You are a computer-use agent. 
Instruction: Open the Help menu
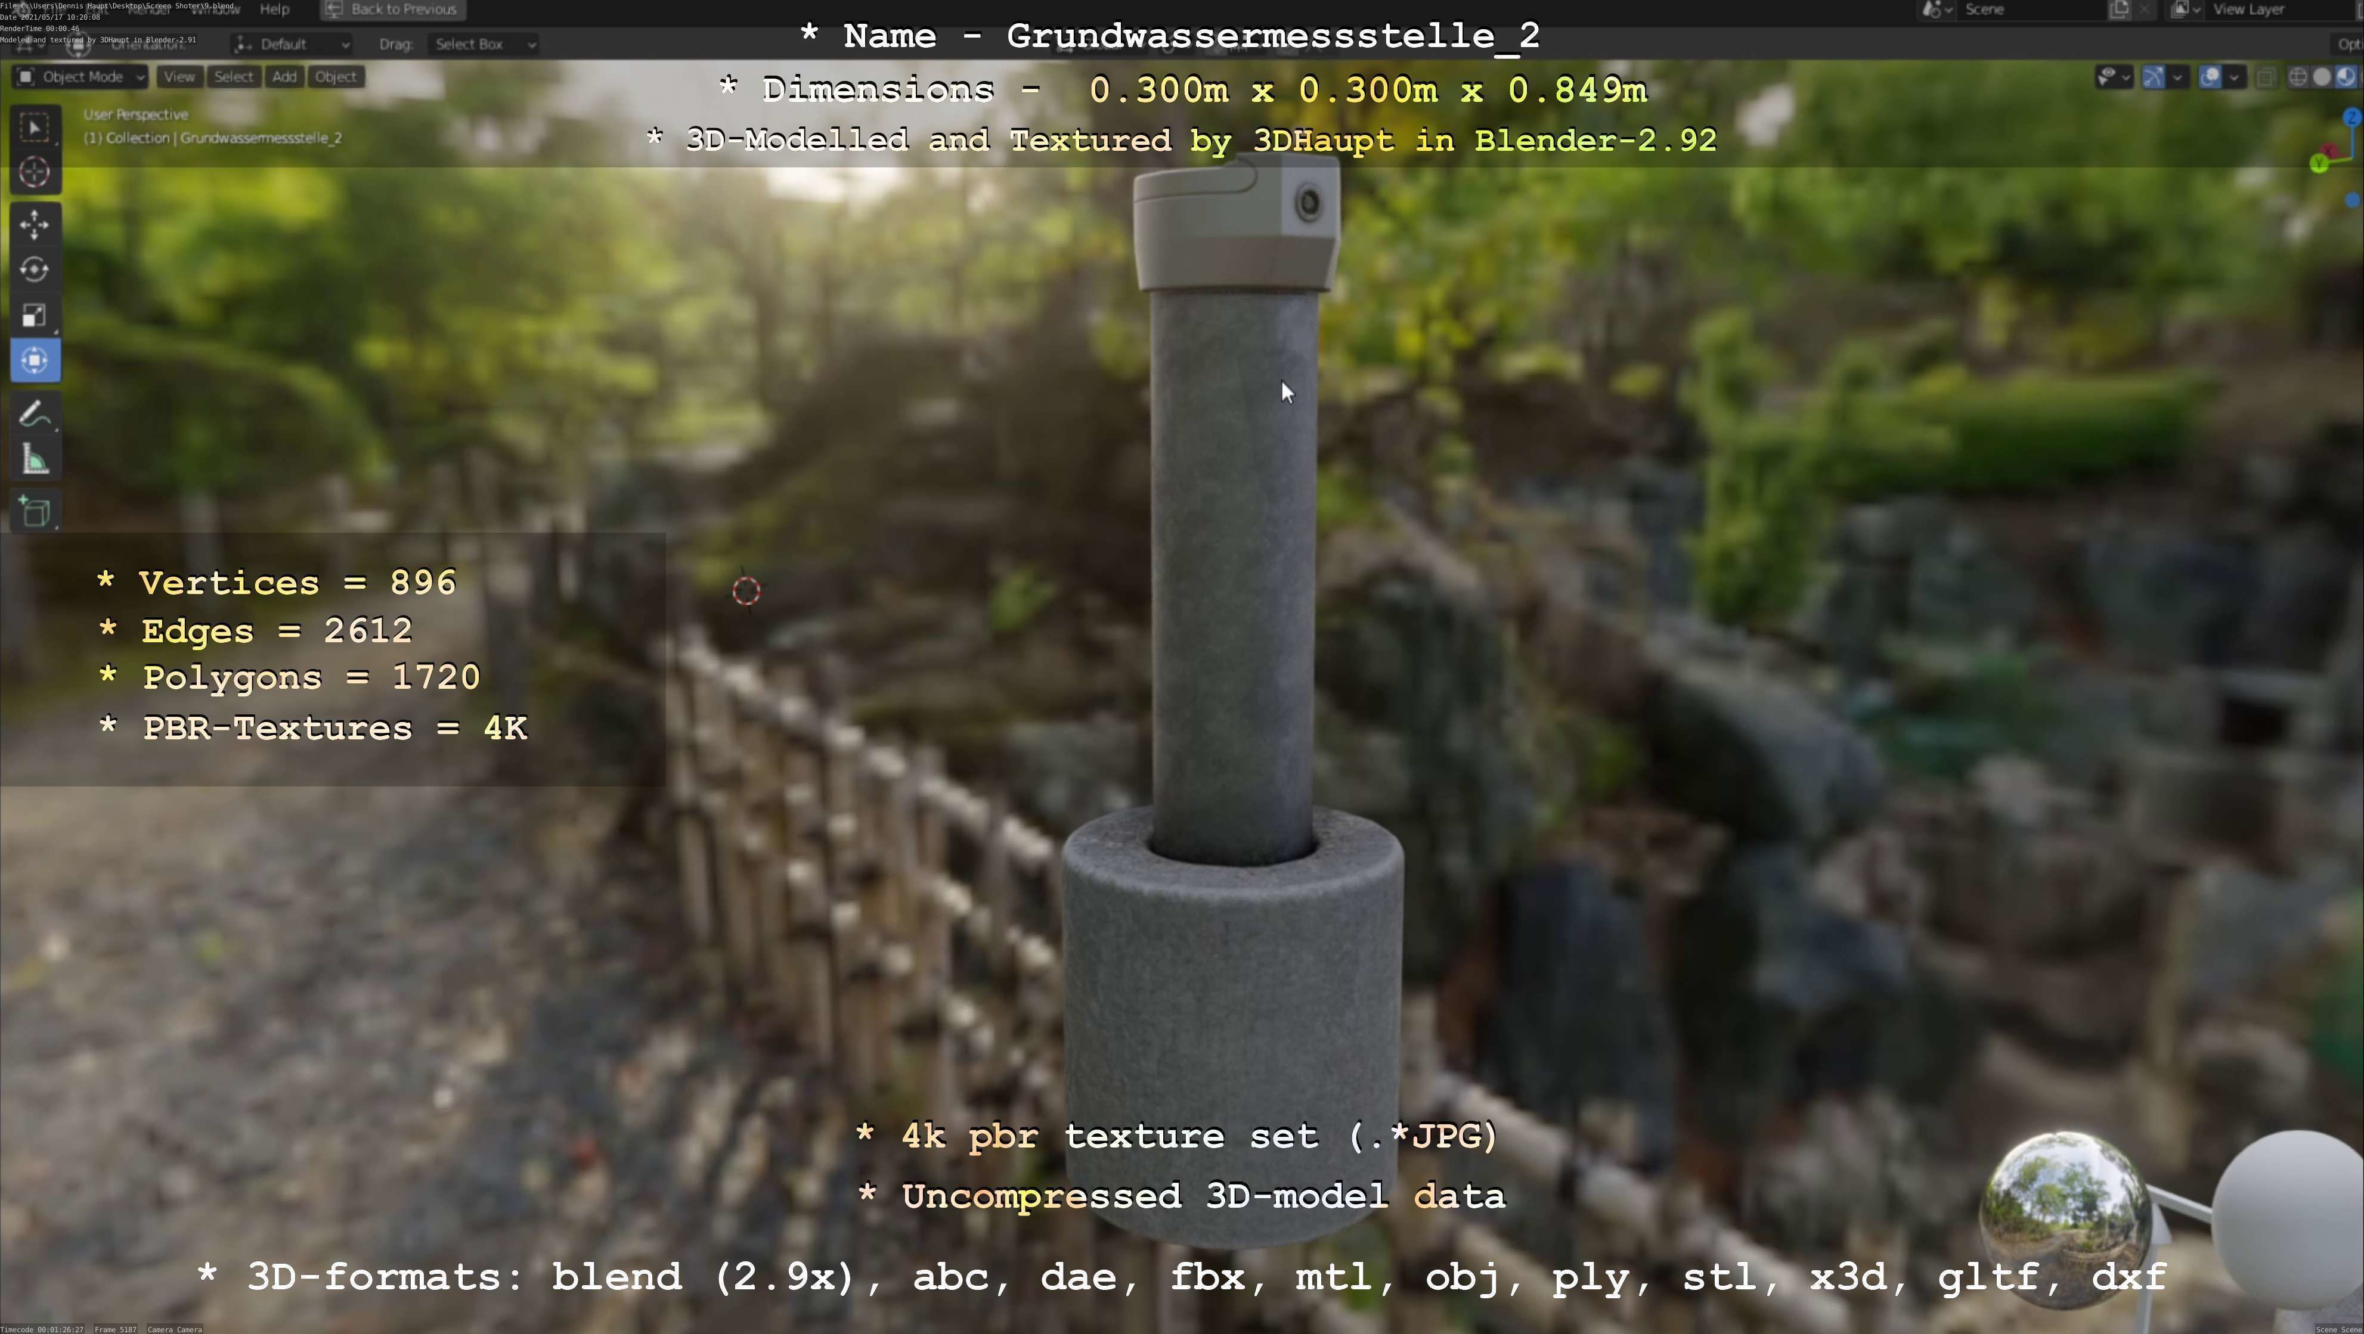[274, 9]
